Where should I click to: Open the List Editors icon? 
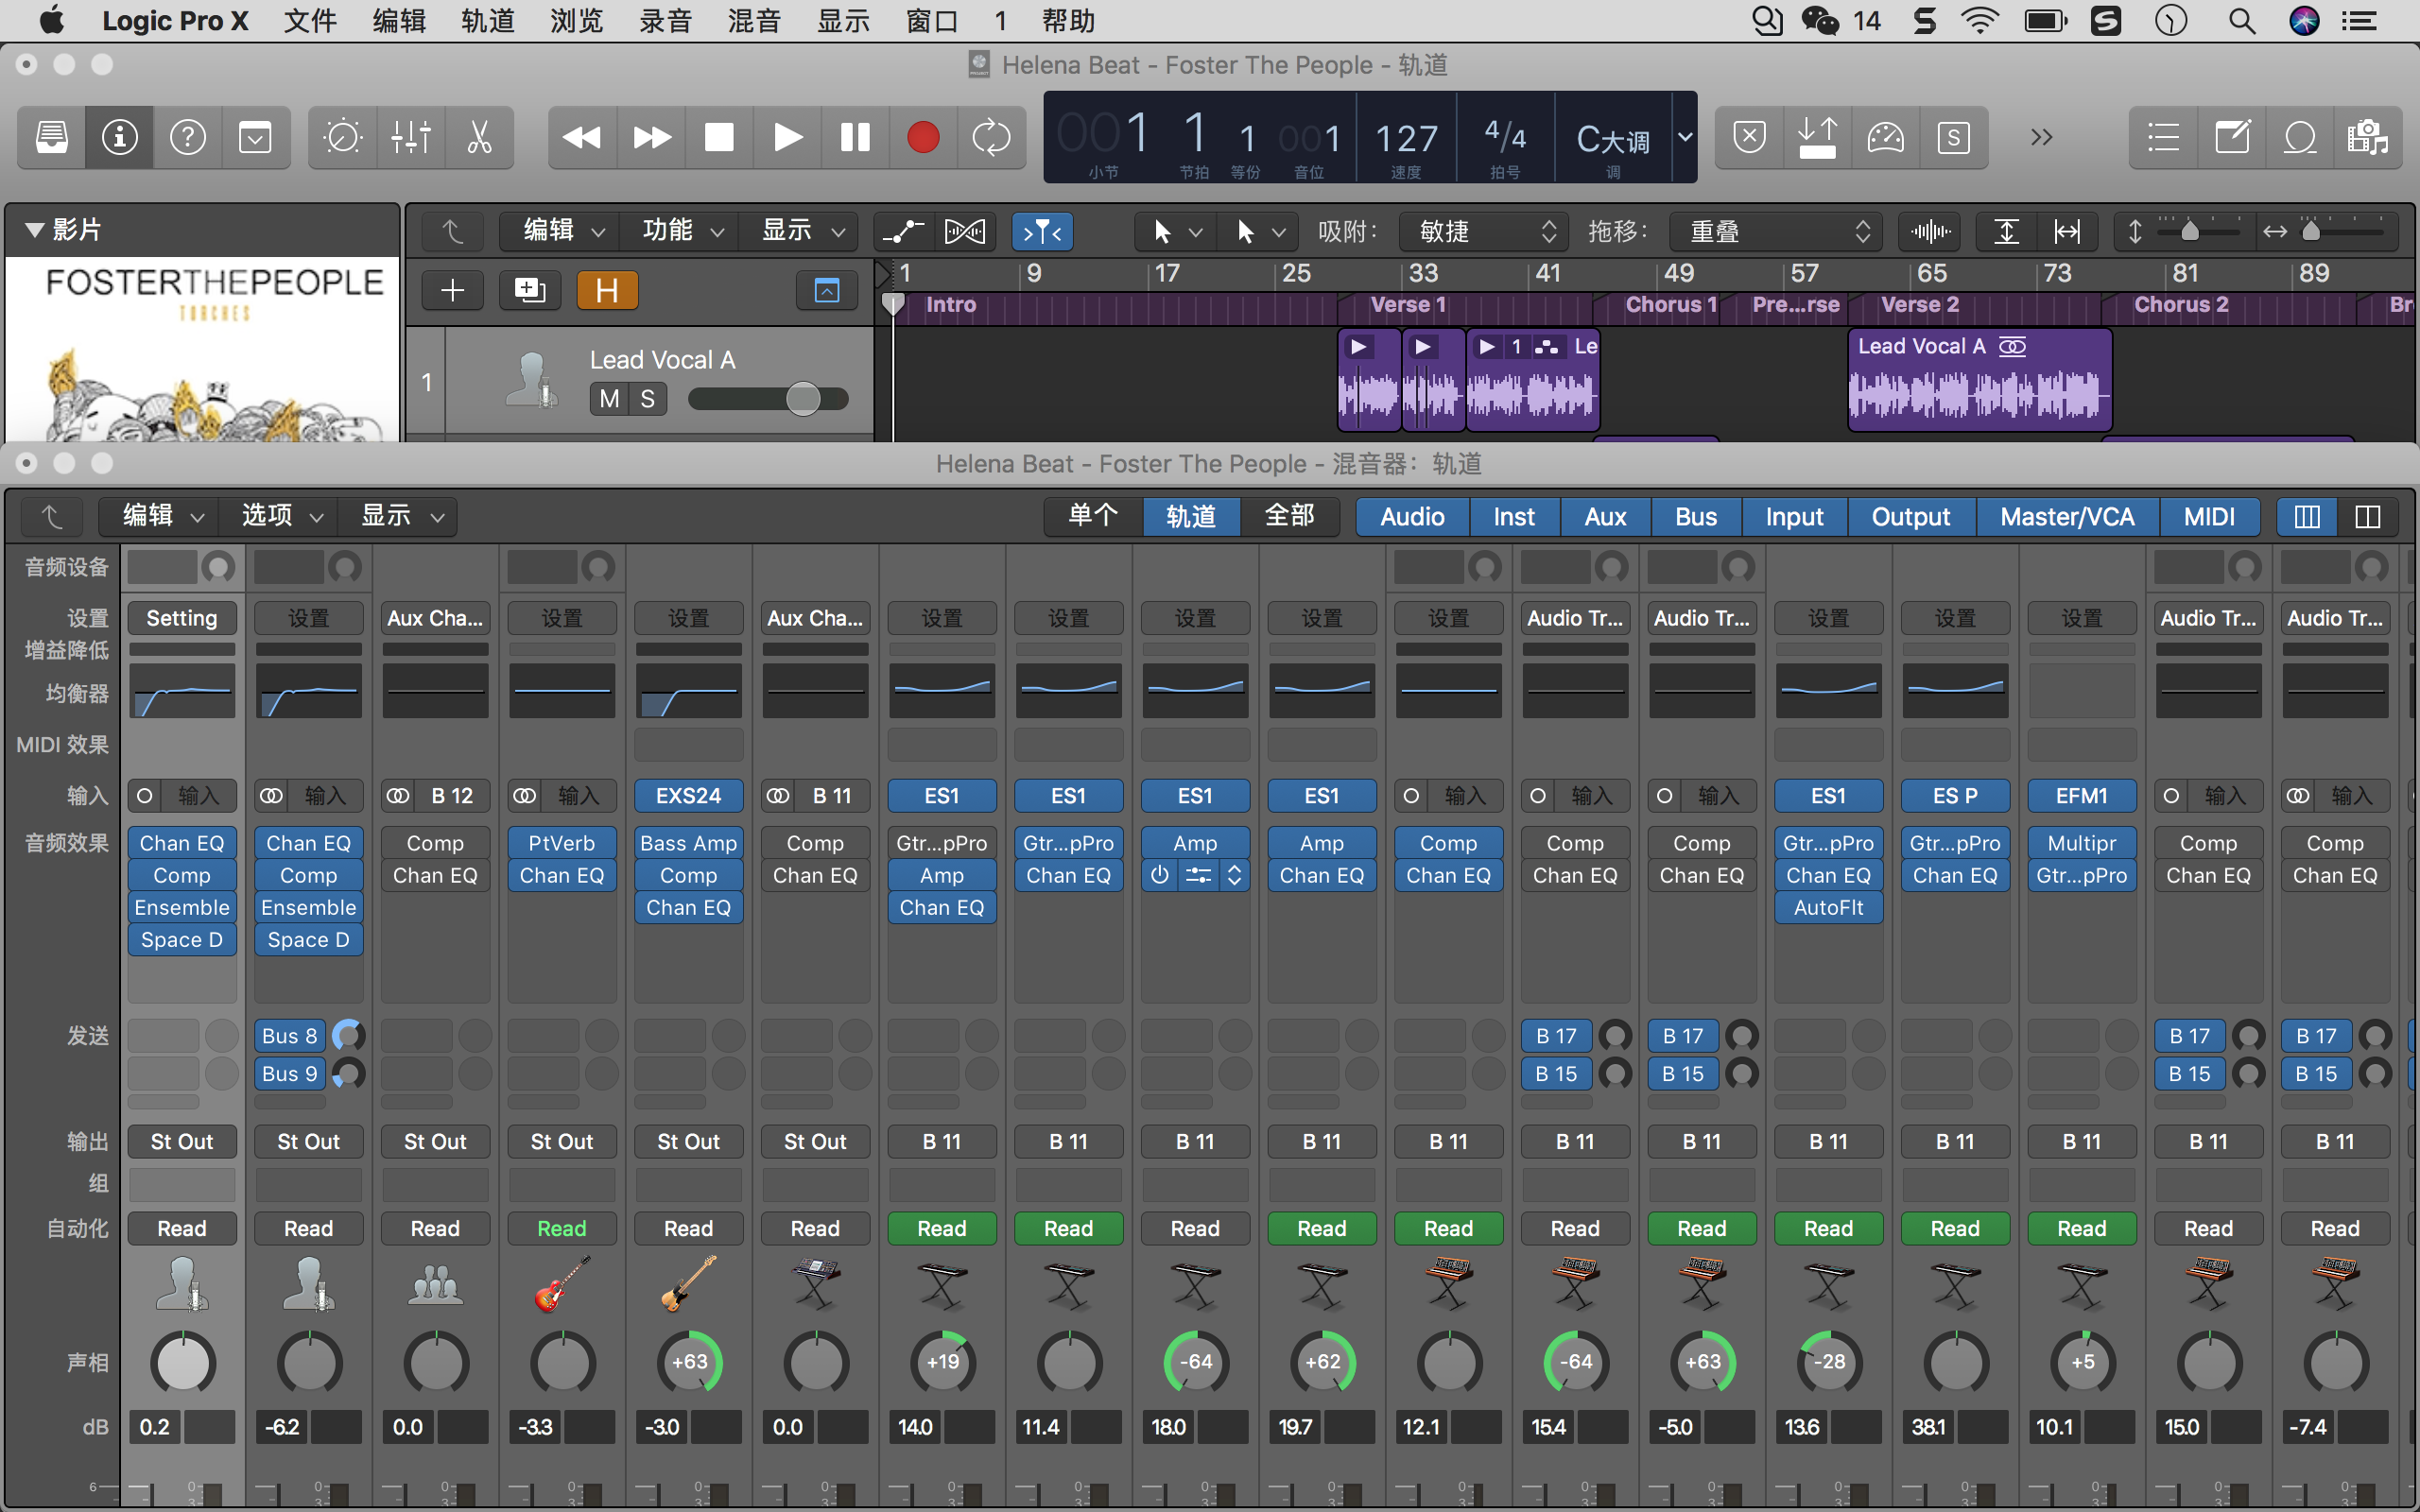[x=2163, y=137]
